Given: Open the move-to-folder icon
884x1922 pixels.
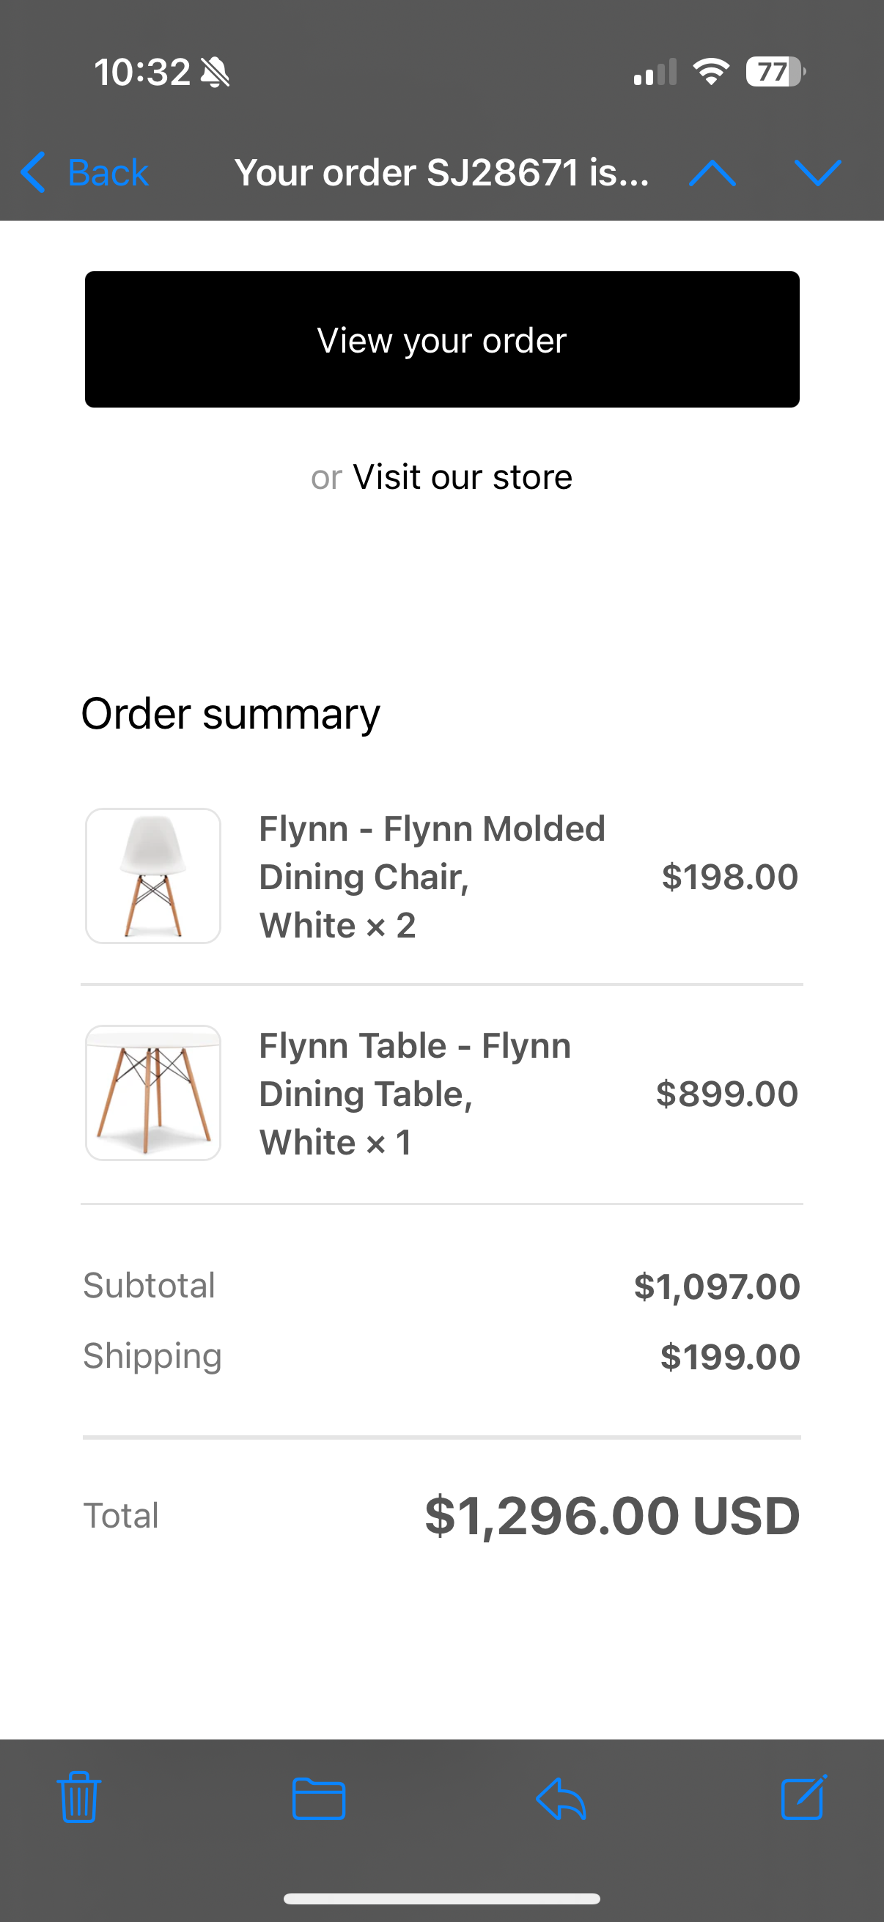Looking at the screenshot, I should (319, 1799).
